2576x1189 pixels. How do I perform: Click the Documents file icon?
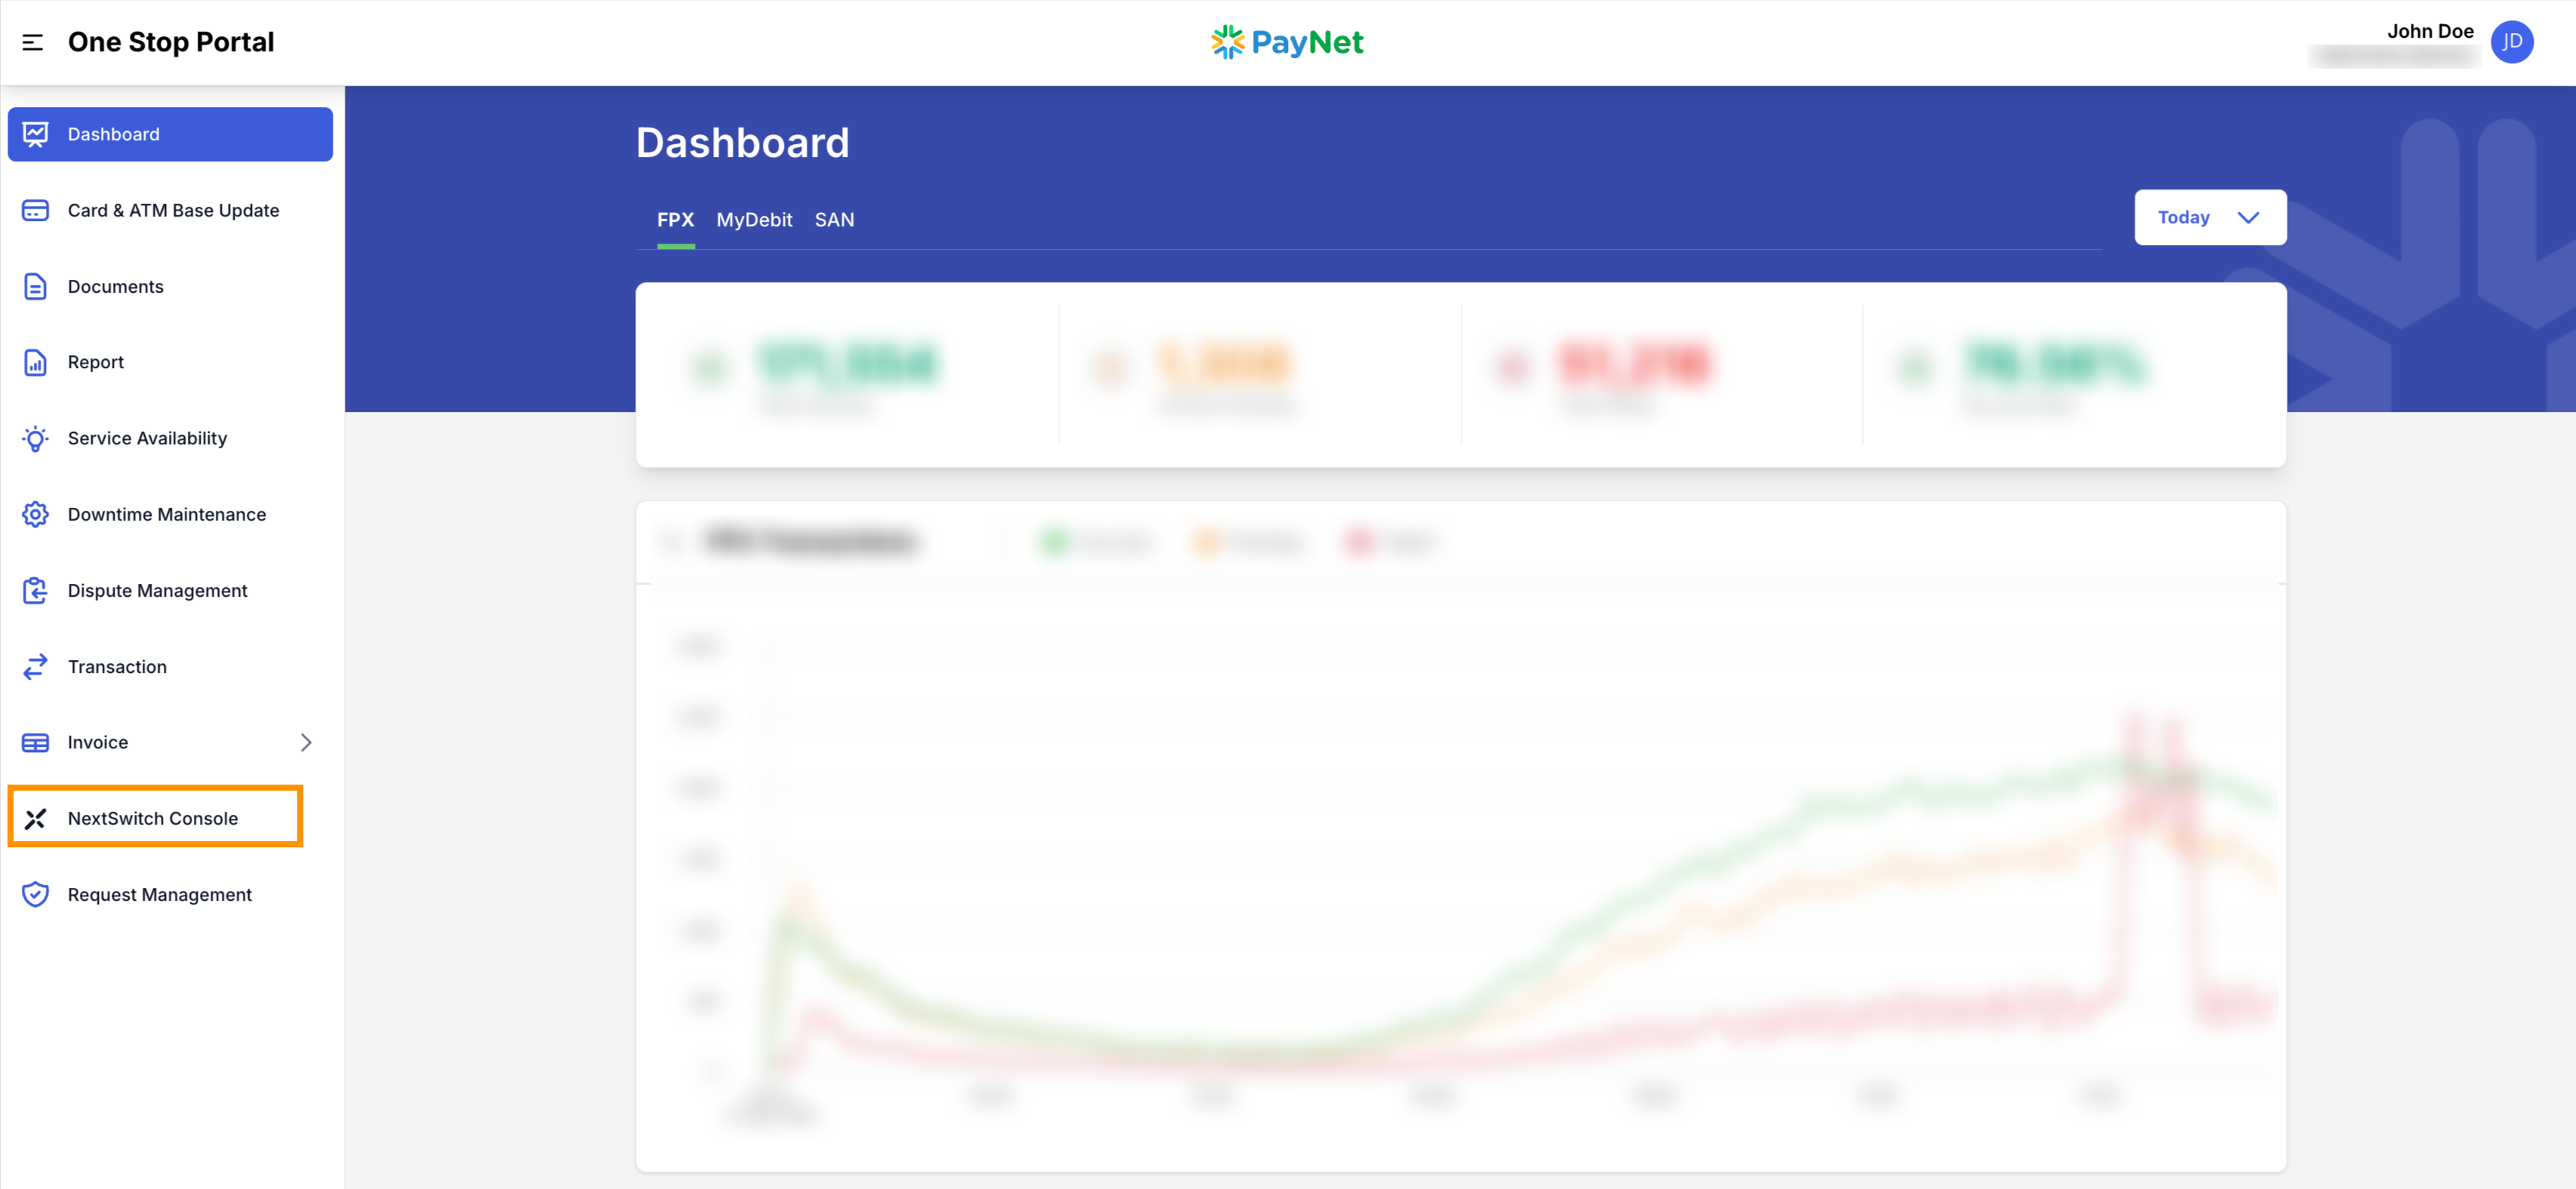point(35,286)
